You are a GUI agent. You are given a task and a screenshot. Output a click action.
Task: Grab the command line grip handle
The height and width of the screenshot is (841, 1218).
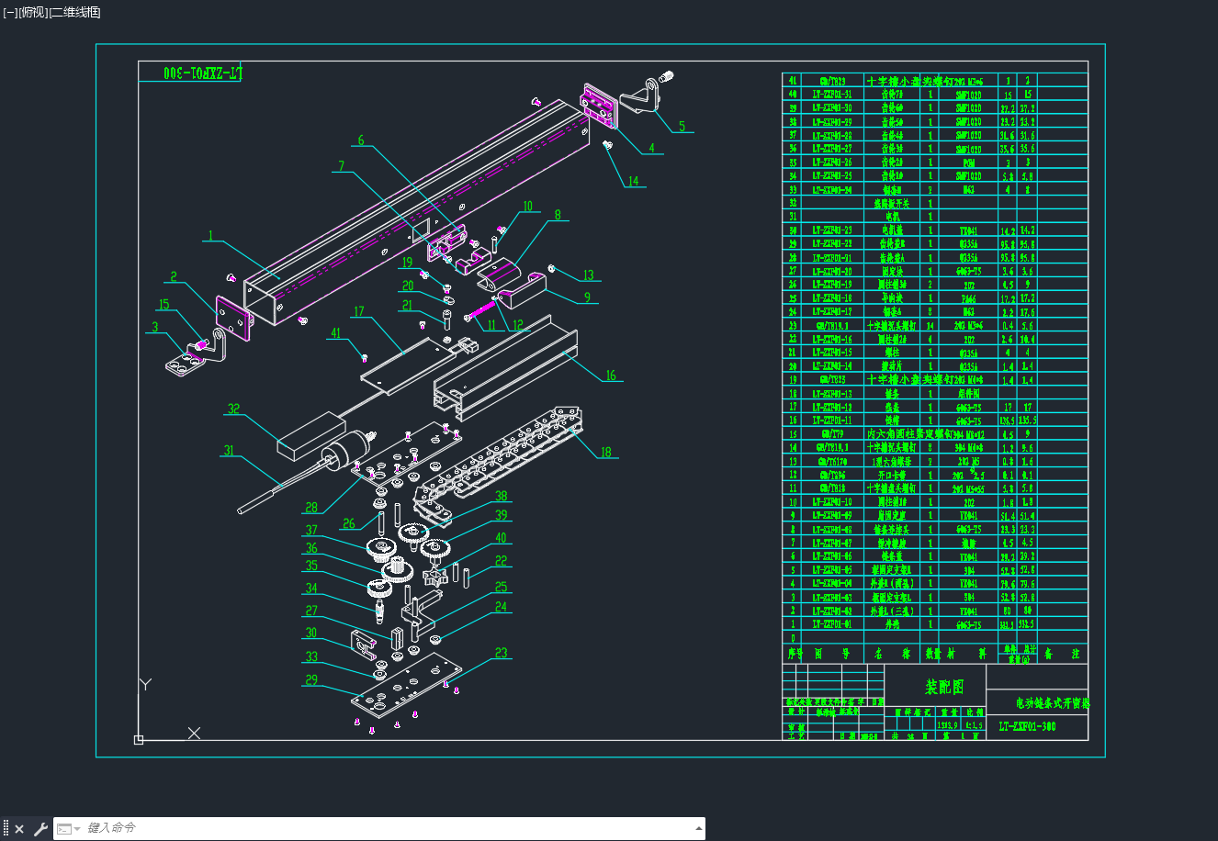(6, 829)
